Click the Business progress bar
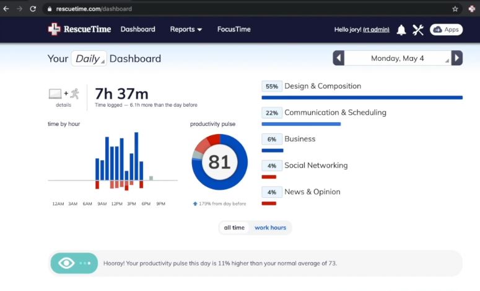This screenshot has width=480, height=291. click(273, 150)
